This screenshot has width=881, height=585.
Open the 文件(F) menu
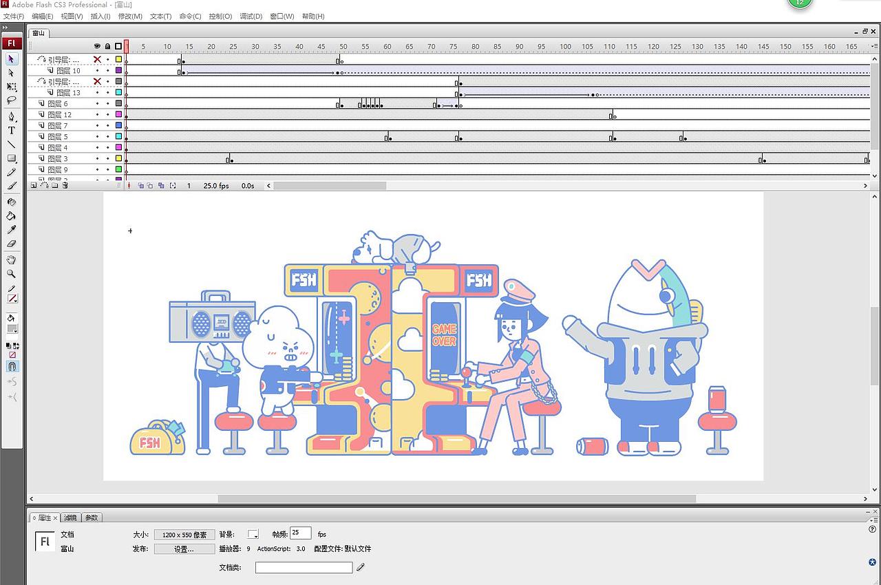[x=14, y=16]
